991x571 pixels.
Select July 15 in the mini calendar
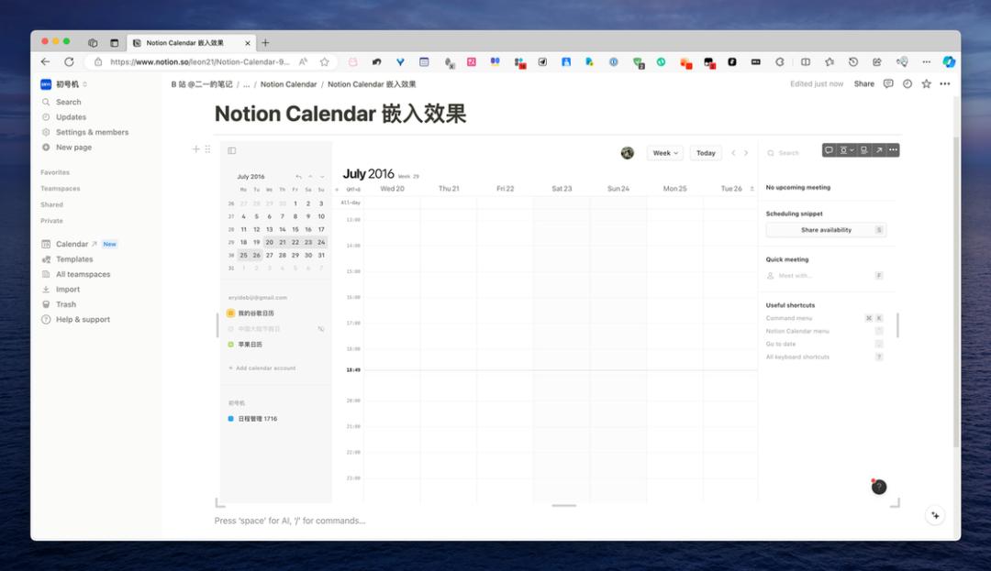click(x=295, y=229)
